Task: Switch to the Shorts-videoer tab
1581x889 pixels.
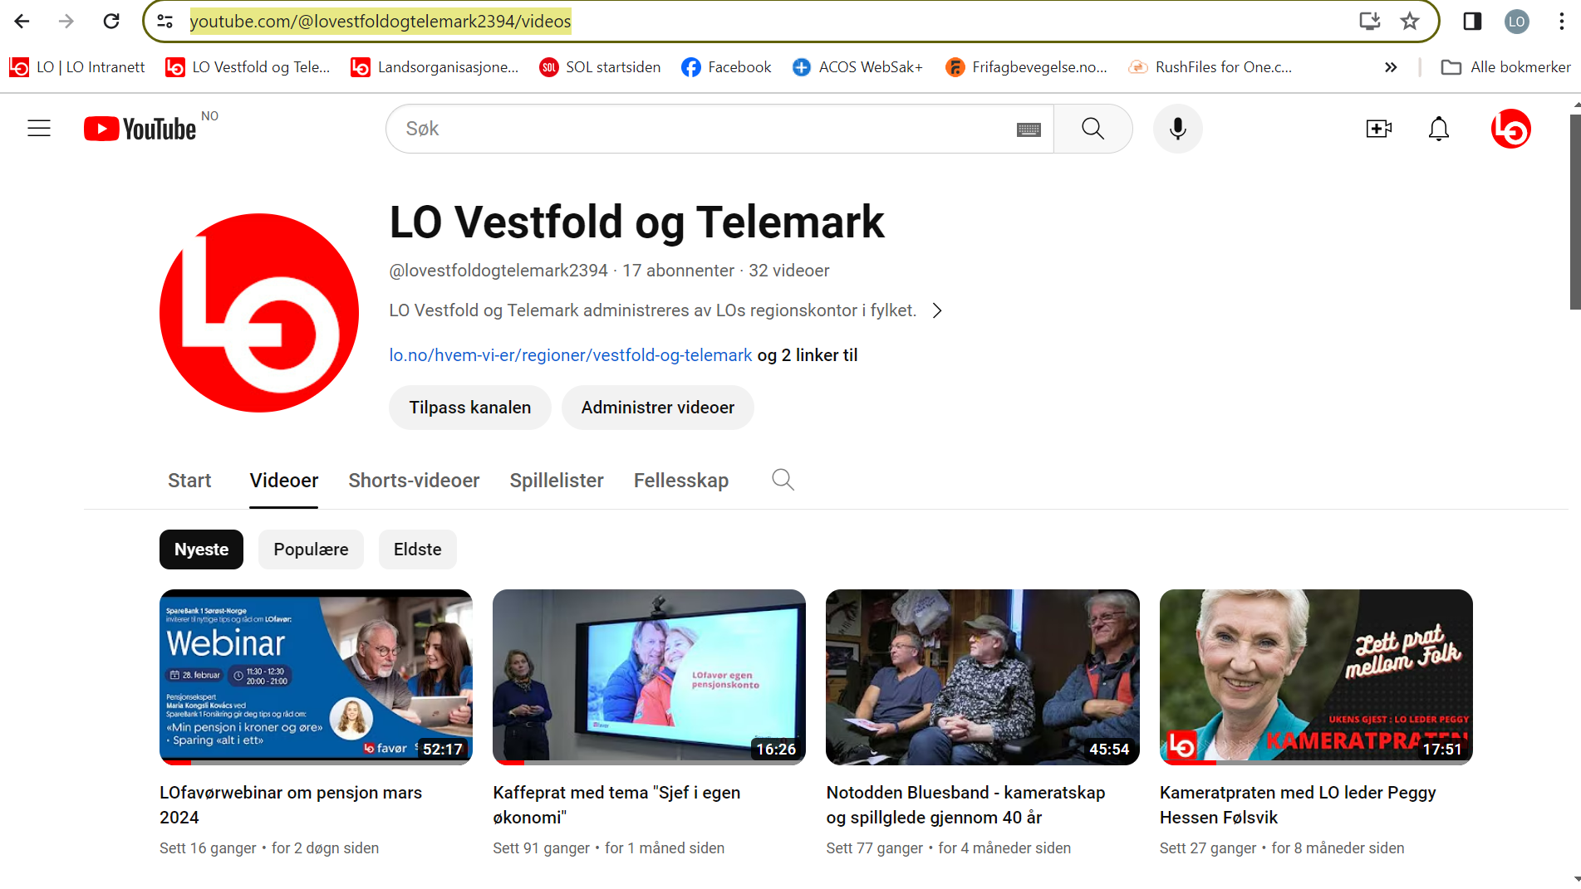Action: (x=414, y=480)
